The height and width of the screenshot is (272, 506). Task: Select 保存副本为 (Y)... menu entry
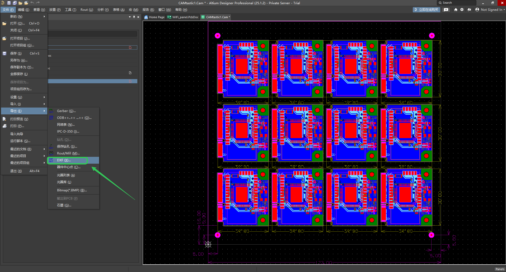pos(24,67)
